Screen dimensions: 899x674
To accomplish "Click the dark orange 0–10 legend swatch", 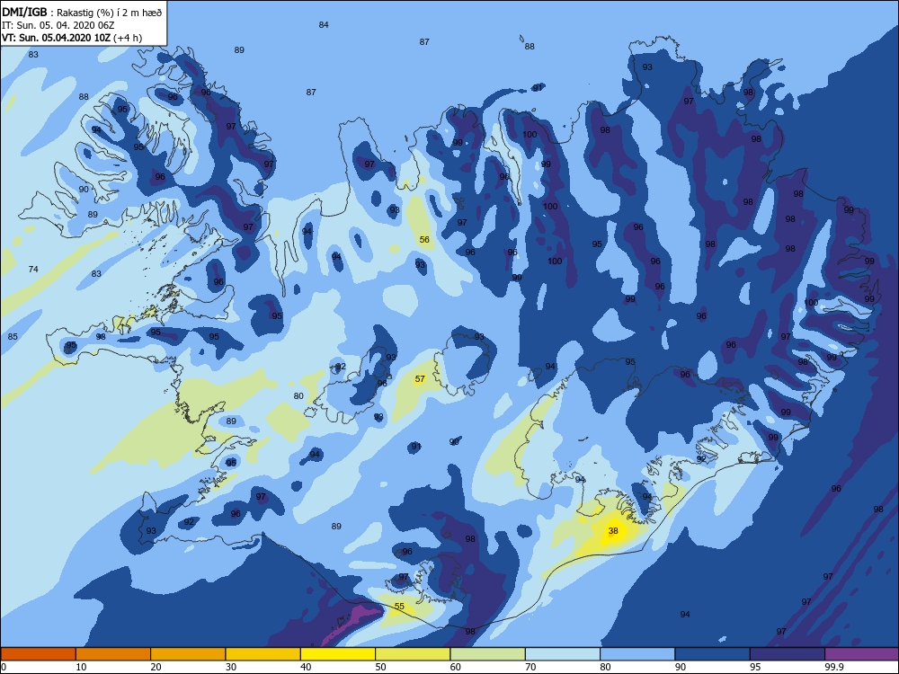I will [39, 654].
